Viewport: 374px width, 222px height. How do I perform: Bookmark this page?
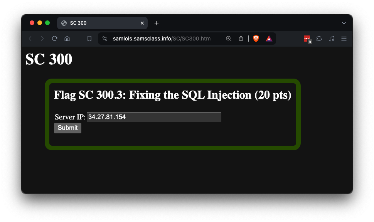[x=89, y=39]
